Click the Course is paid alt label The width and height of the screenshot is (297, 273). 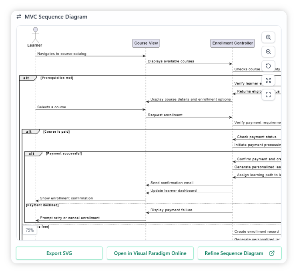point(56,131)
